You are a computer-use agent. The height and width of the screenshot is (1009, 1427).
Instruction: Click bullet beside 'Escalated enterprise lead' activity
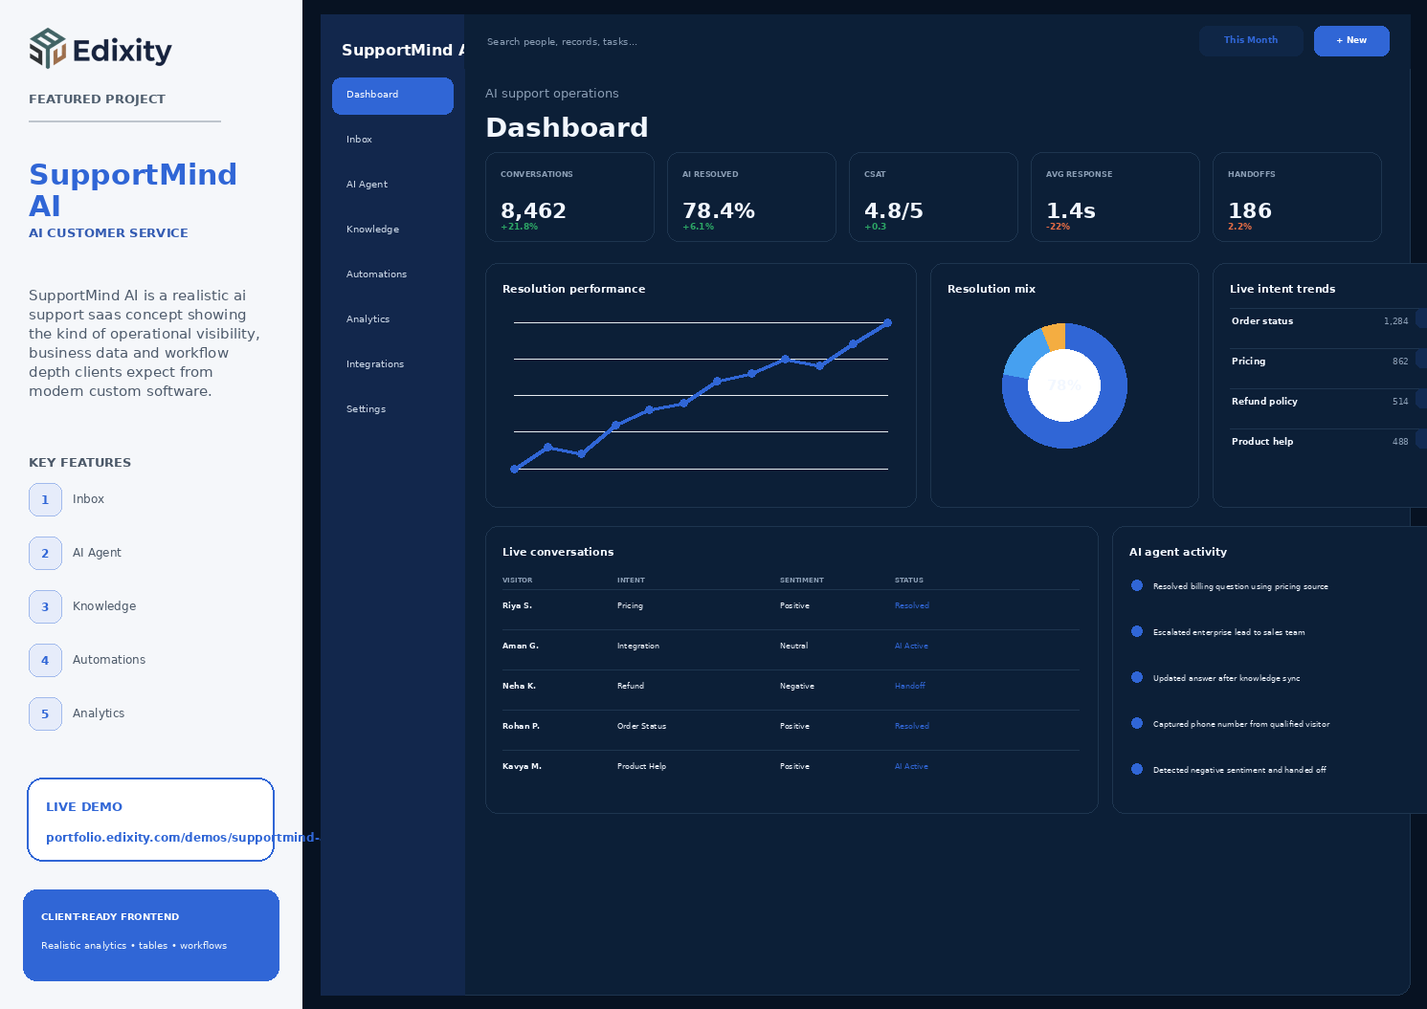point(1137,631)
